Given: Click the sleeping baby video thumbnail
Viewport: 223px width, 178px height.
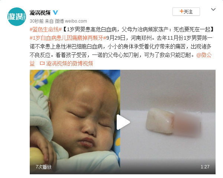Looking at the screenshot, I should click(x=75, y=122).
